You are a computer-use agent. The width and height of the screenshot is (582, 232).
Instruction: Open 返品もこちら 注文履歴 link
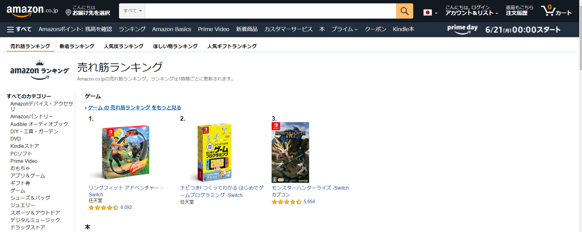tap(519, 11)
